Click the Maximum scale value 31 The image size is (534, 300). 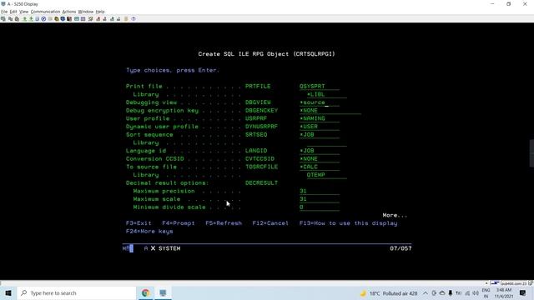click(x=319, y=199)
